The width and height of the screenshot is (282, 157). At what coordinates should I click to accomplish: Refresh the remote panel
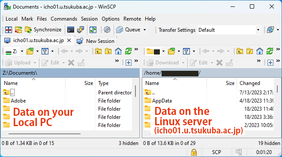(x=270, y=51)
